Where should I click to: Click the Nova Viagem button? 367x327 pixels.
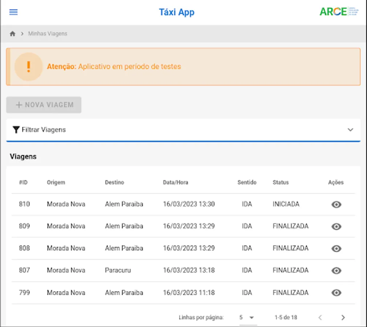click(x=44, y=105)
